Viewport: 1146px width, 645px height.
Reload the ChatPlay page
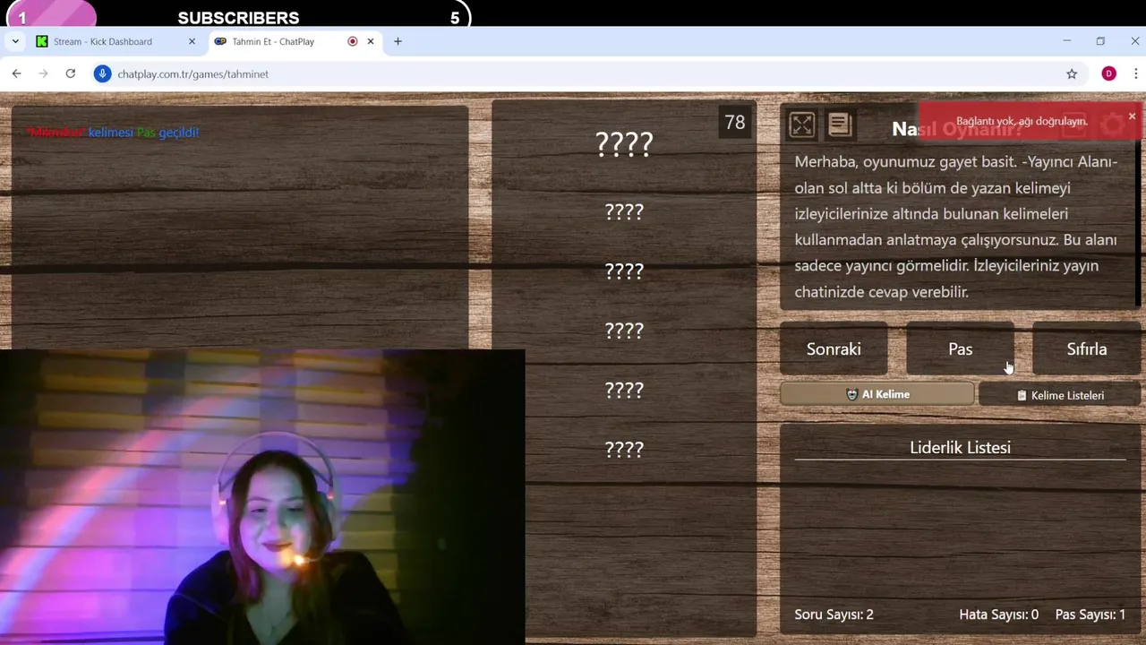70,73
